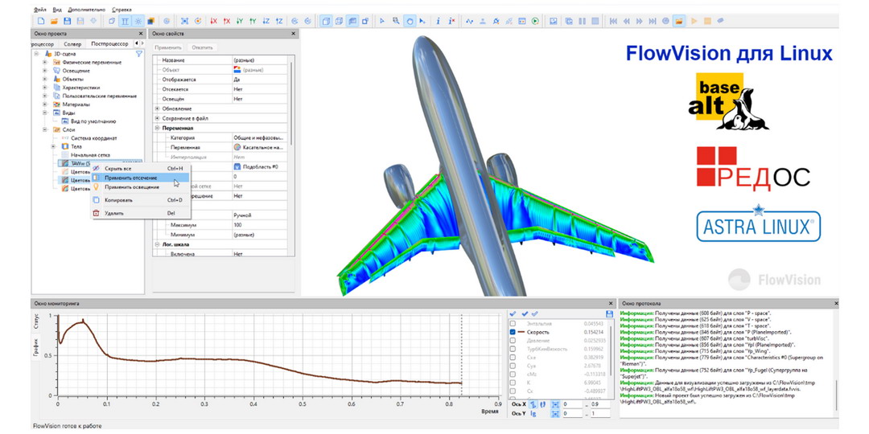Click the New project toolbar icon
Screen dimensions: 869x434
[x=41, y=21]
